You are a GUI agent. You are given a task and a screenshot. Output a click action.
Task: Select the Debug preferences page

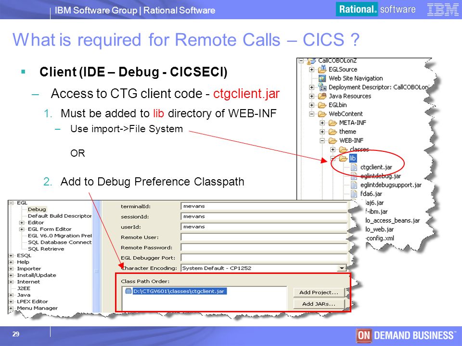pyautogui.click(x=37, y=209)
